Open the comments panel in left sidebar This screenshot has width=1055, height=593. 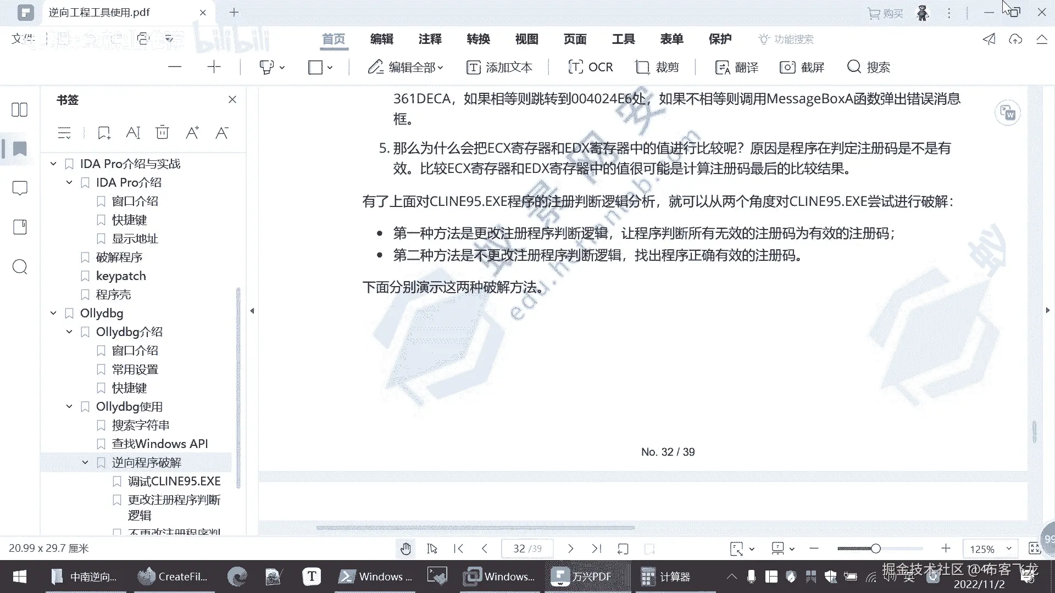coord(20,188)
